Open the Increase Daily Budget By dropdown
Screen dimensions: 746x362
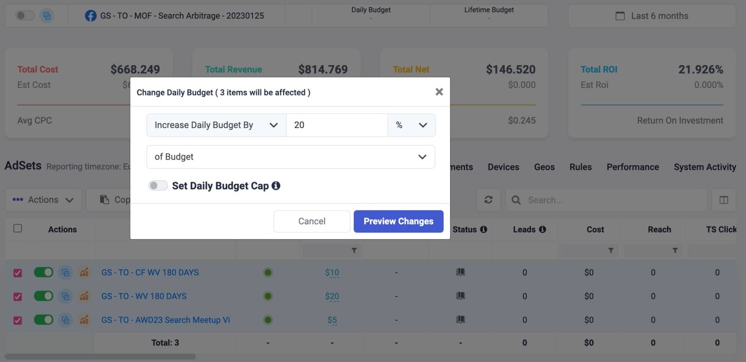(216, 125)
